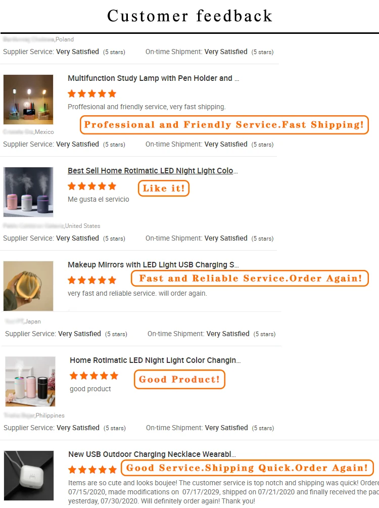
Task: Click the Me gusta el servicio review text
Action: (x=99, y=199)
